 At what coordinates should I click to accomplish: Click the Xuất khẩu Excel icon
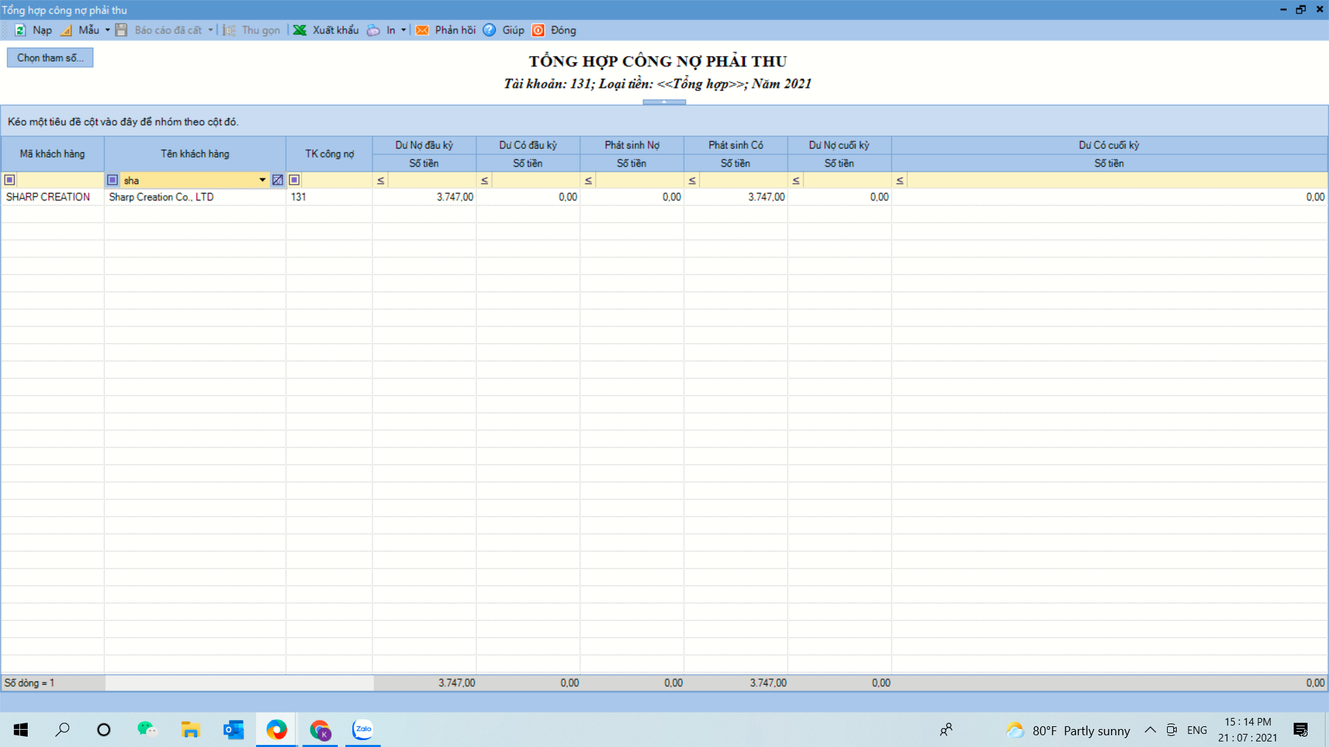(x=300, y=30)
